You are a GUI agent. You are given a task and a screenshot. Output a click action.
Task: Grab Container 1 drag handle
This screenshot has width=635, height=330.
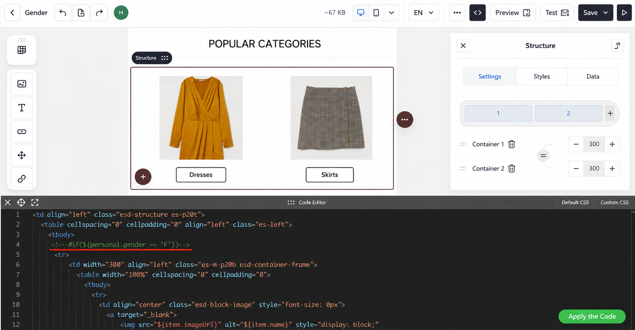(x=463, y=144)
